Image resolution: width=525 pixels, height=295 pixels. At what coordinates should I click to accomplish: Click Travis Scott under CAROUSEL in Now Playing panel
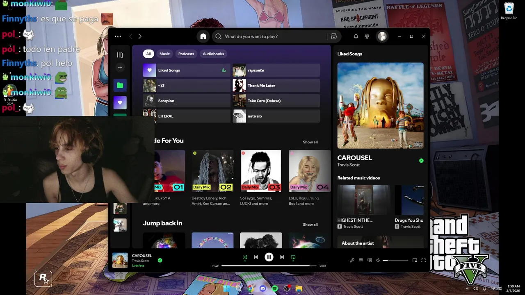pyautogui.click(x=349, y=165)
